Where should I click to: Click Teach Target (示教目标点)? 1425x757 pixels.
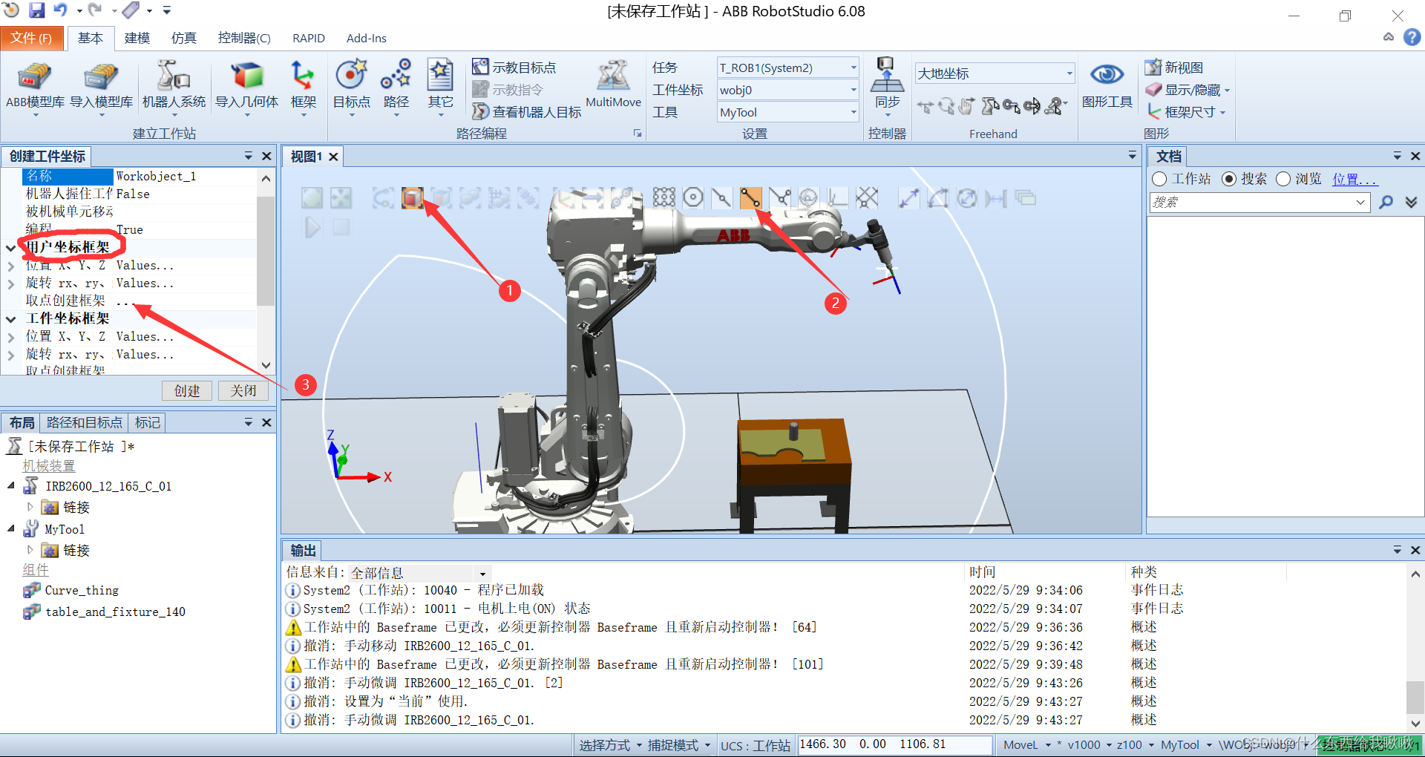pos(514,68)
